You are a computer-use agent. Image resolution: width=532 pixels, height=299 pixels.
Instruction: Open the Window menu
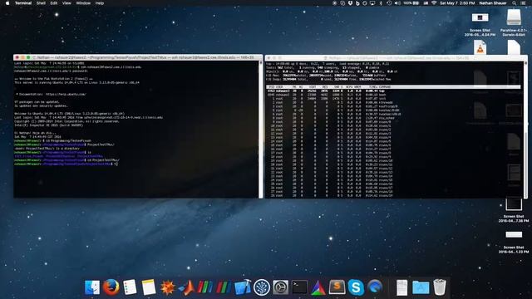tap(83, 3)
